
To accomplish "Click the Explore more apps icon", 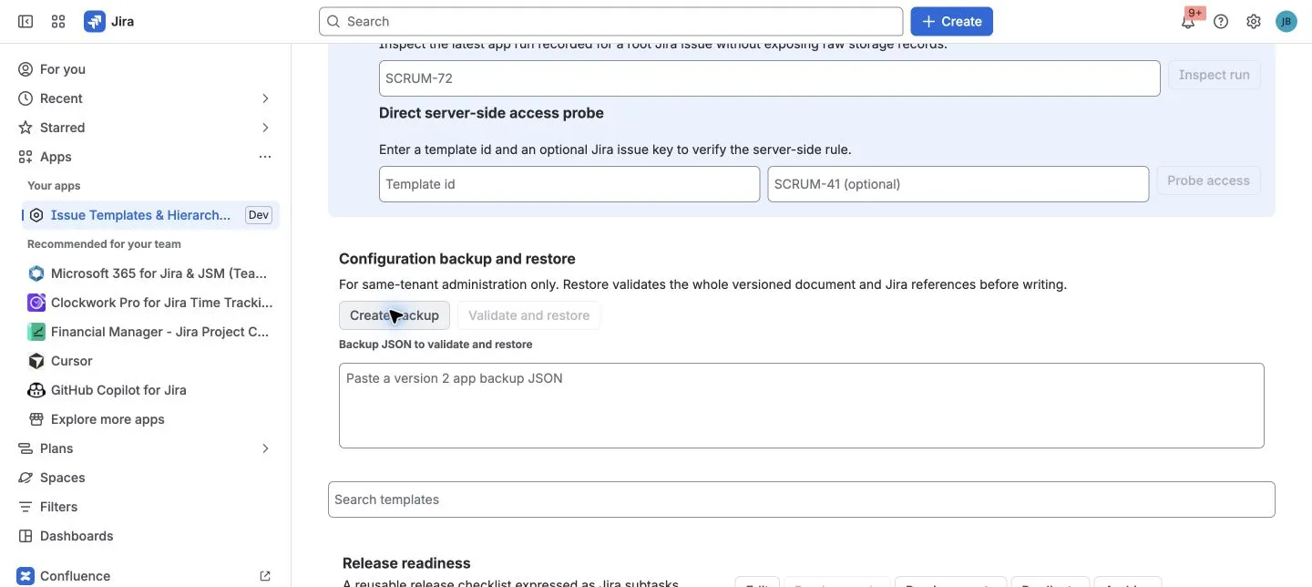I will pyautogui.click(x=36, y=419).
